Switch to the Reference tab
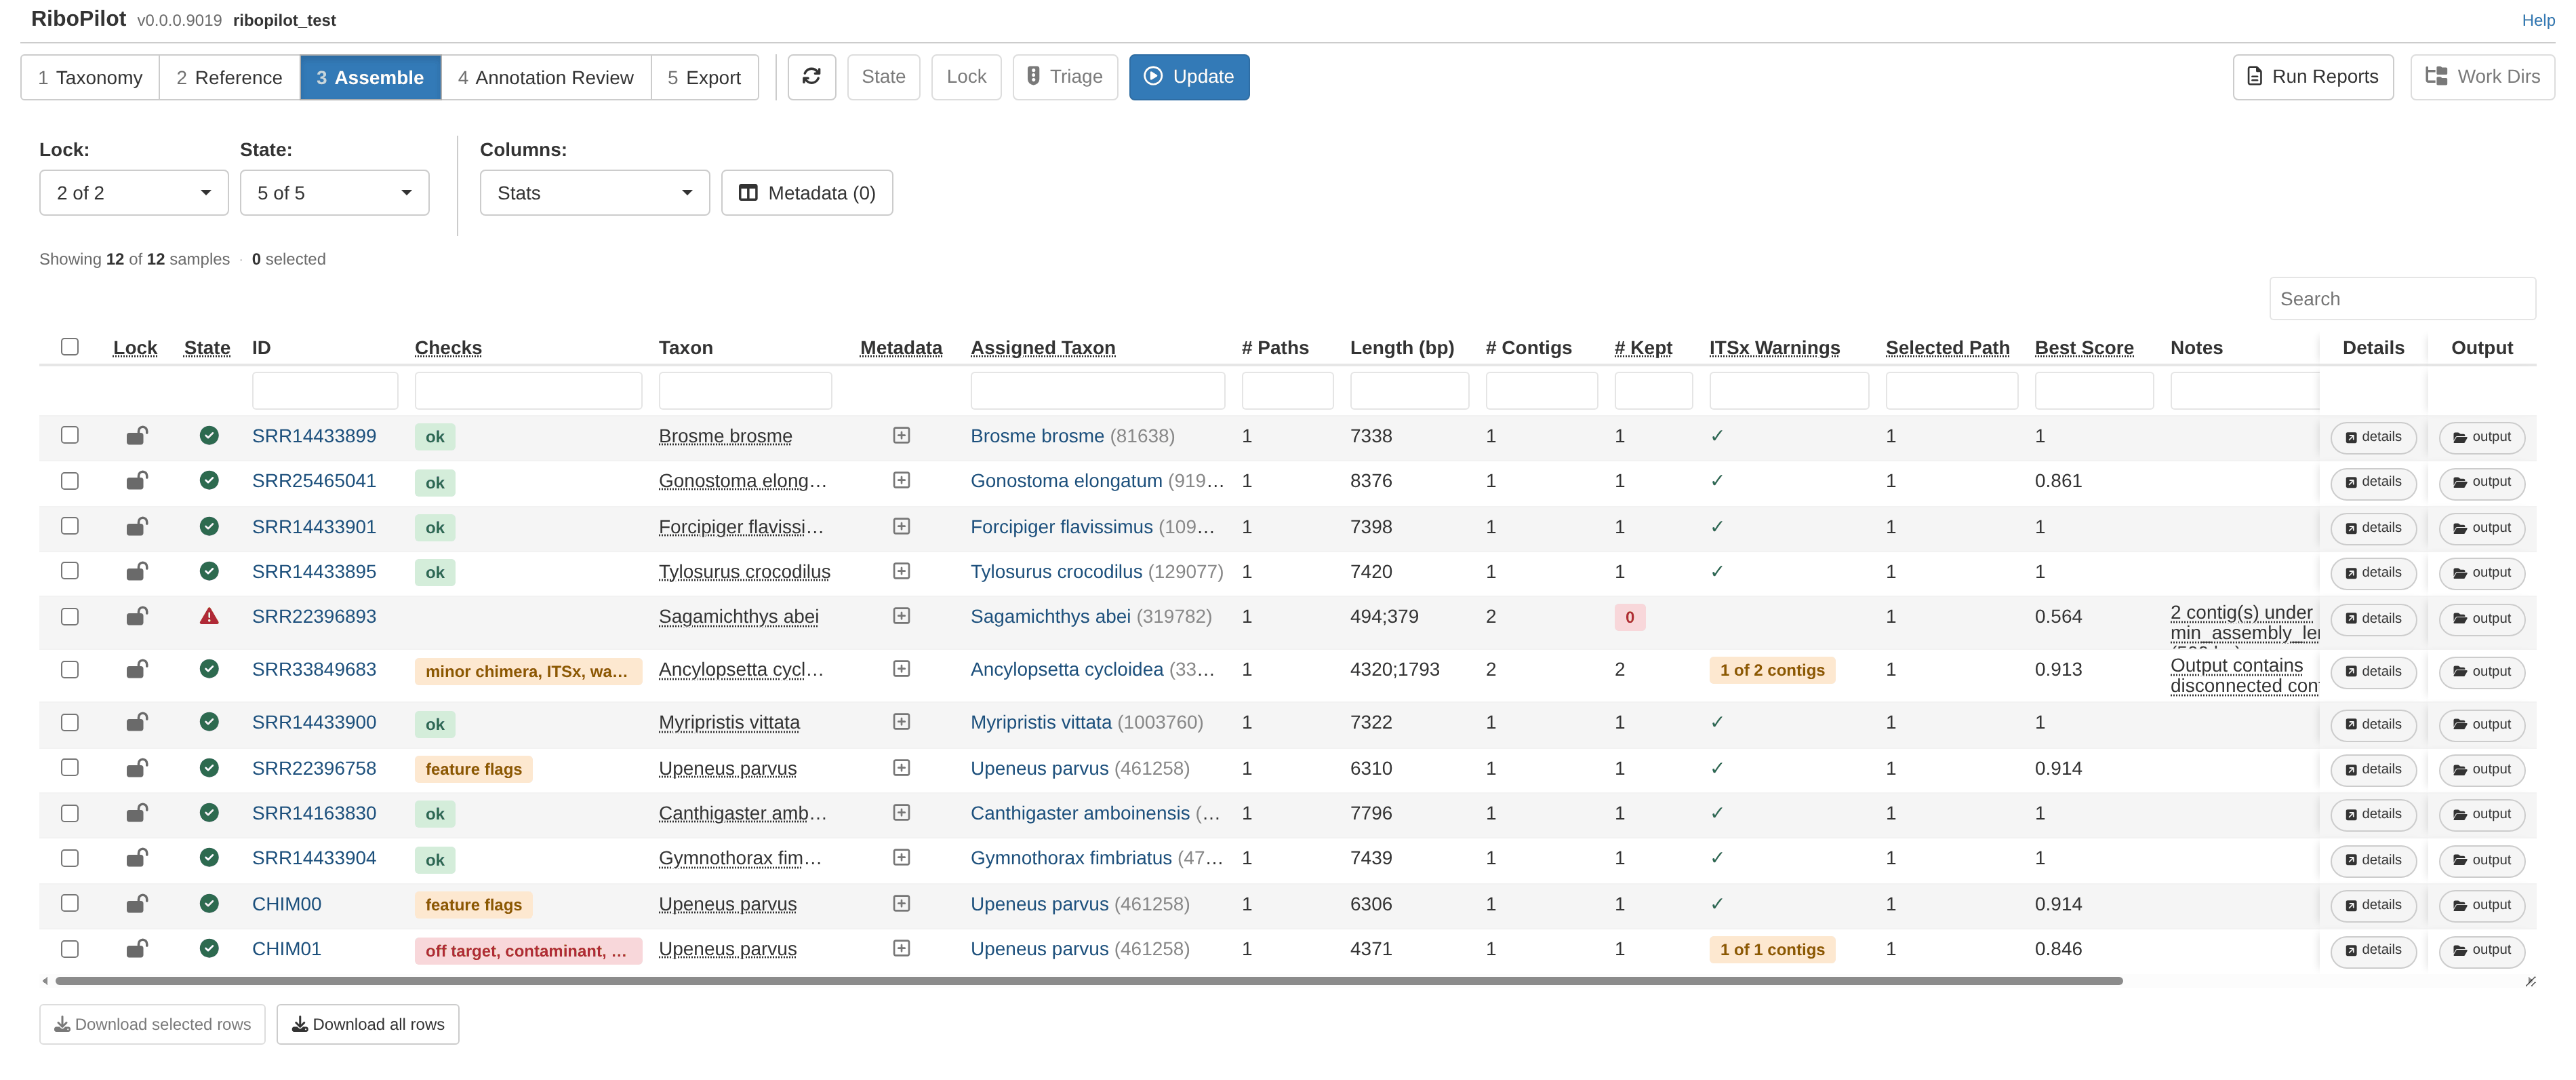 pos(229,77)
